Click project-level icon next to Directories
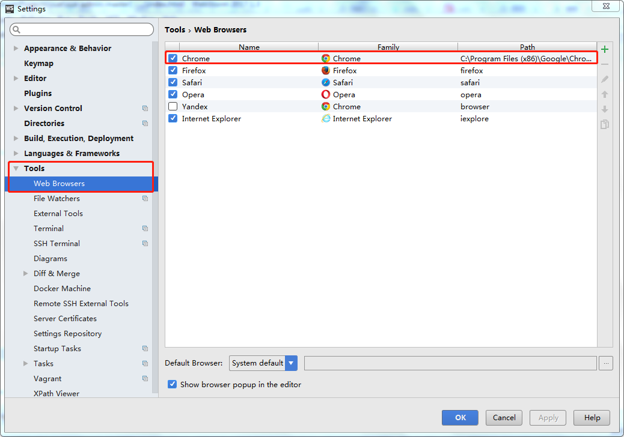This screenshot has width=624, height=437. [x=145, y=124]
